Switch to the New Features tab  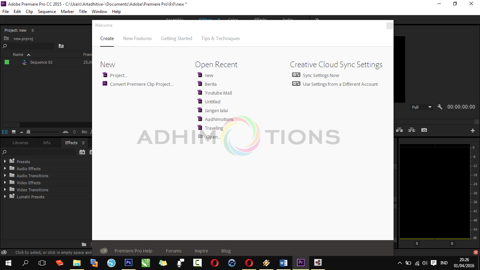click(x=137, y=38)
